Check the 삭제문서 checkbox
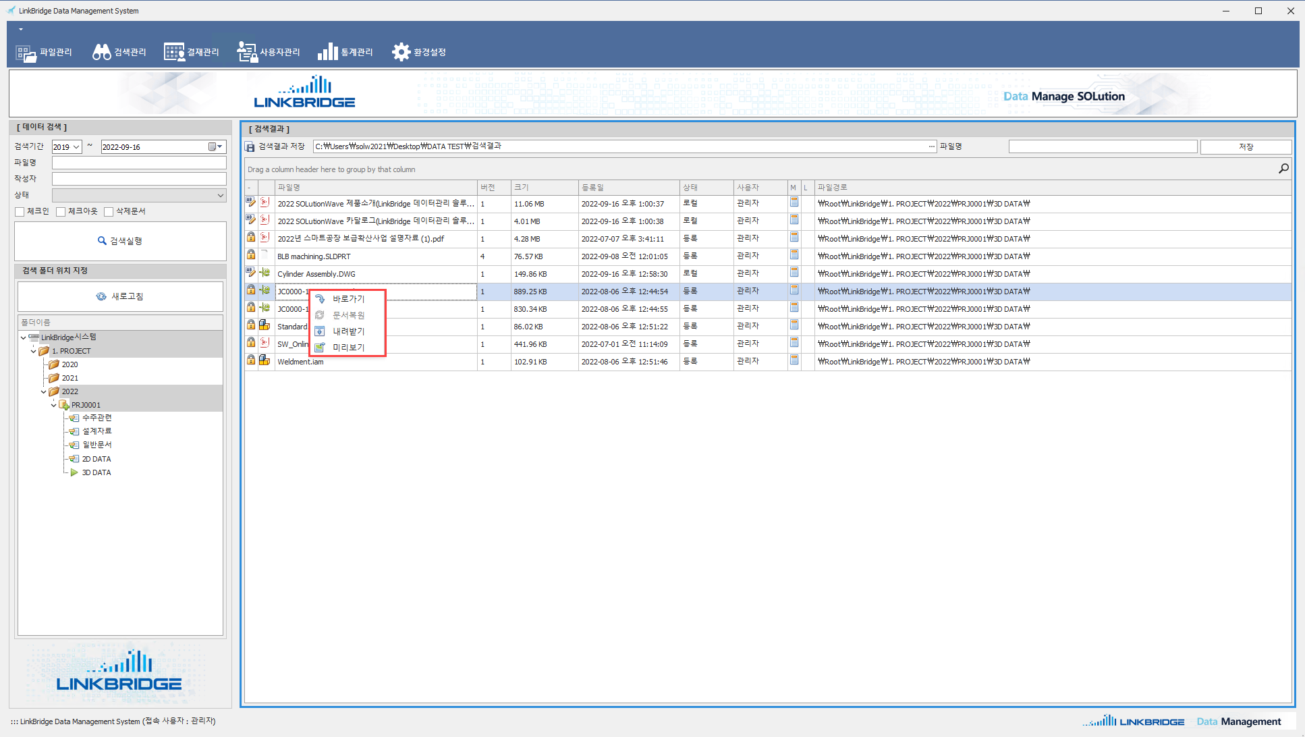This screenshot has width=1305, height=737. (109, 212)
